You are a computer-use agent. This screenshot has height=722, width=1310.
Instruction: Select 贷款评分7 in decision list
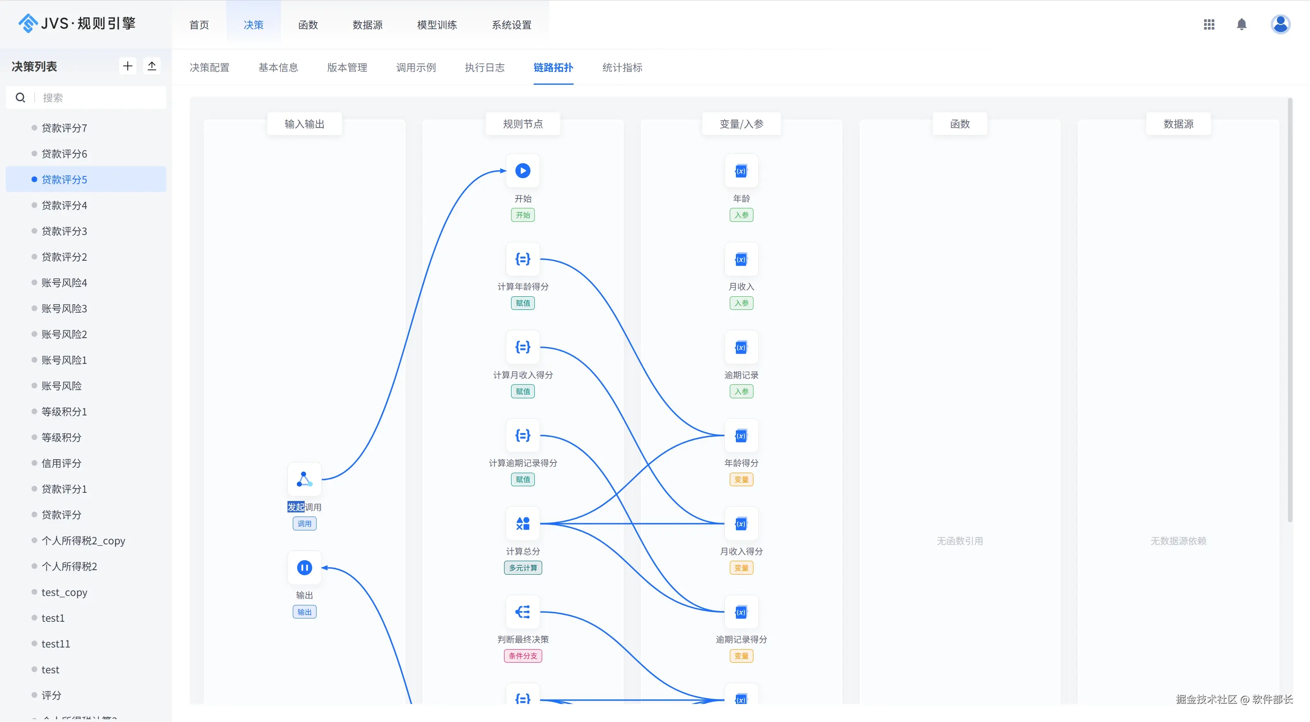(x=86, y=128)
